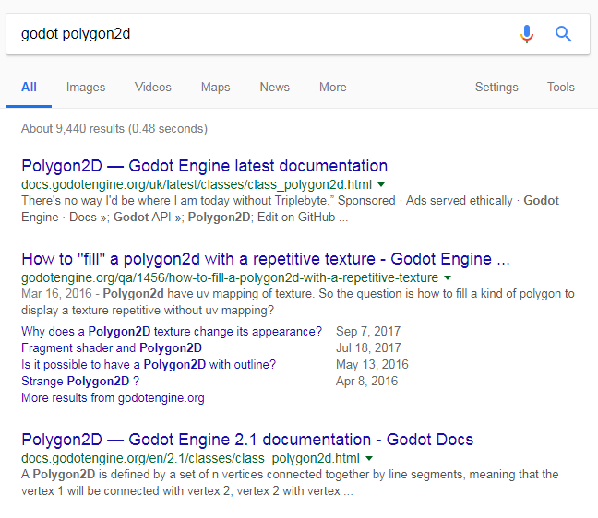This screenshot has width=598, height=518.
Task: Open Polygon2D Godot Engine latest documentation result
Action: pyautogui.click(x=205, y=166)
